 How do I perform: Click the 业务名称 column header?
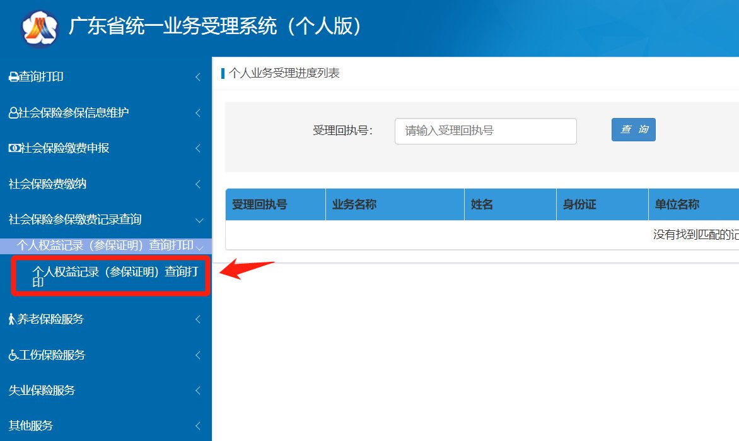[354, 204]
